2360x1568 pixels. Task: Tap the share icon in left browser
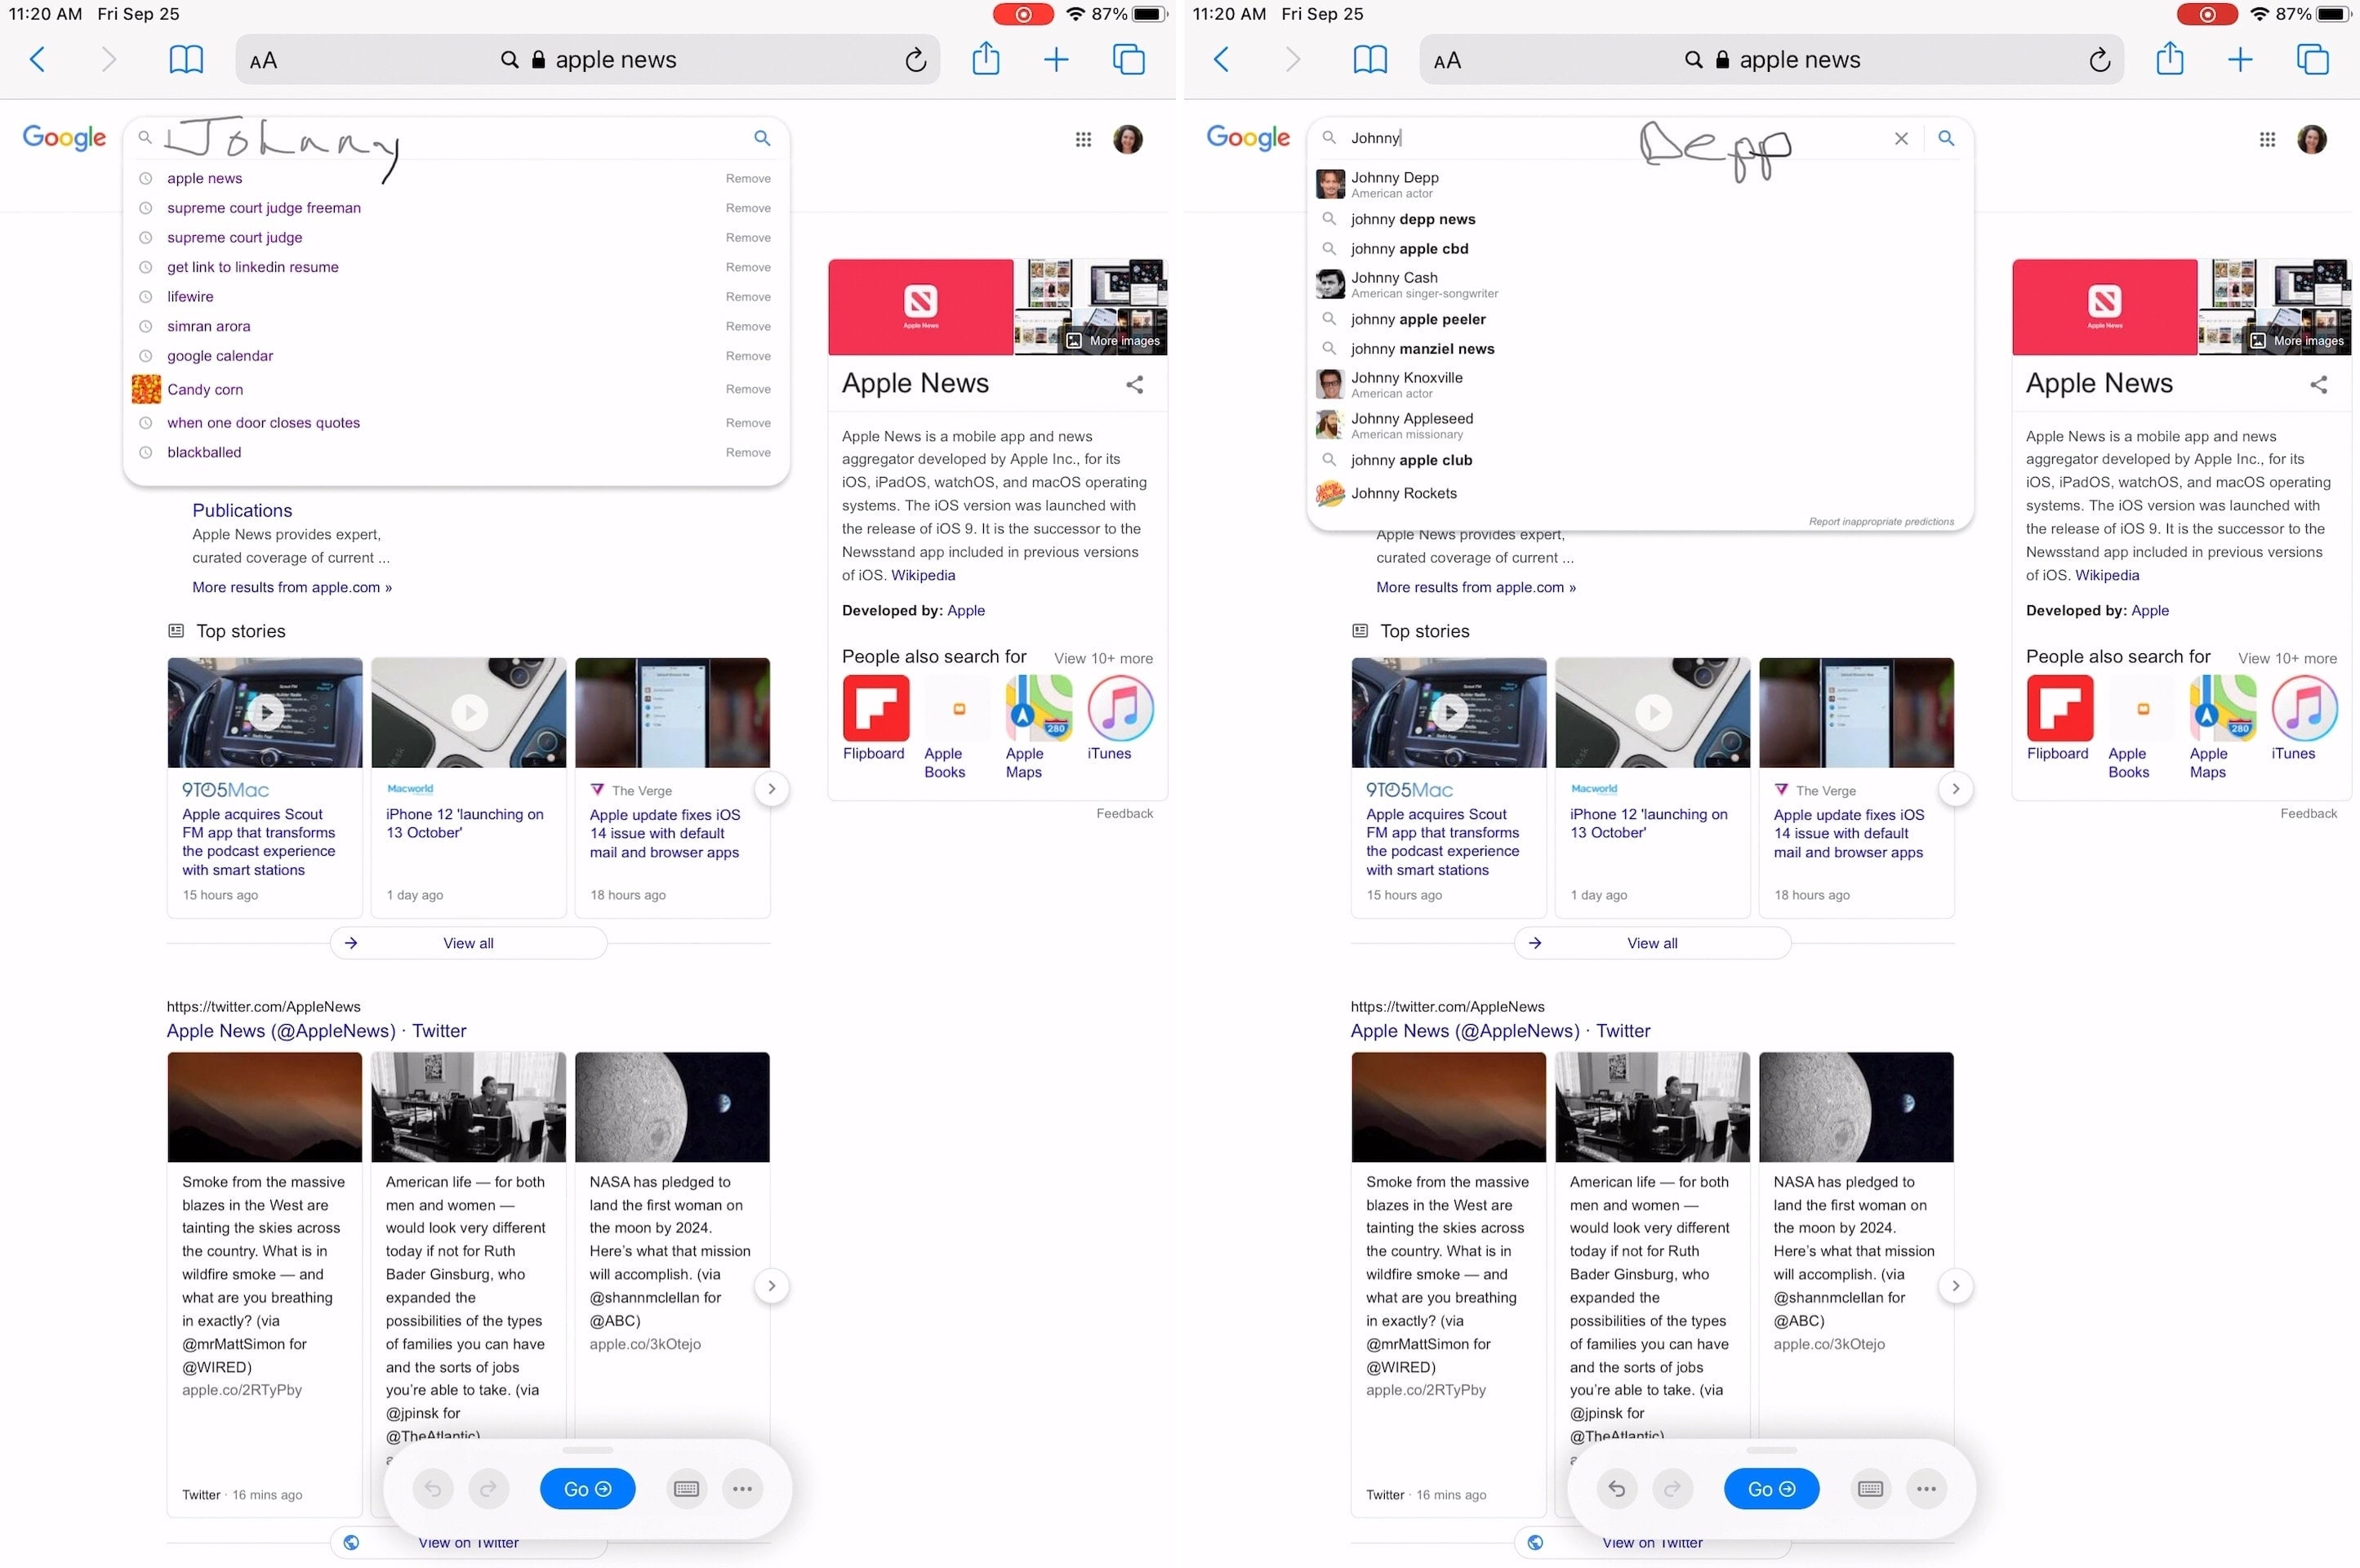(985, 60)
